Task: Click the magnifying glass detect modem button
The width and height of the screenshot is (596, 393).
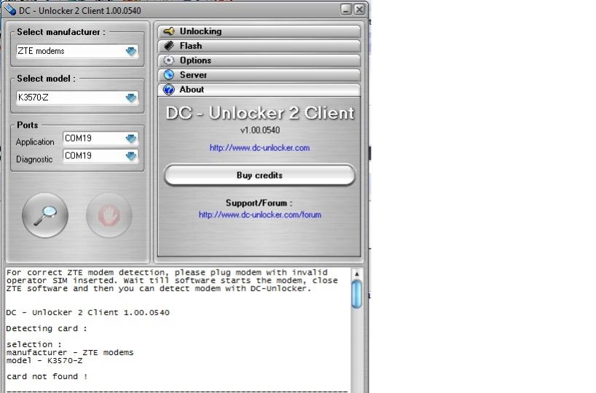Action: click(x=45, y=214)
